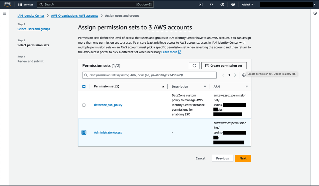The height and width of the screenshot is (186, 319).
Task: Go to previous page arrow in pagination
Action: [223, 75]
